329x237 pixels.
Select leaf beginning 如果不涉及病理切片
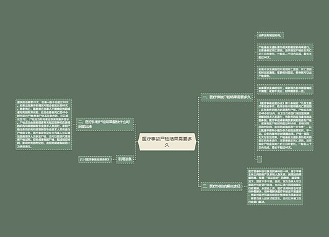285,72
